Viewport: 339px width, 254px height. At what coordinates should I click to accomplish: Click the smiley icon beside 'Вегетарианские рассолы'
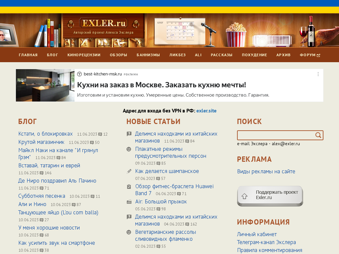129,232
